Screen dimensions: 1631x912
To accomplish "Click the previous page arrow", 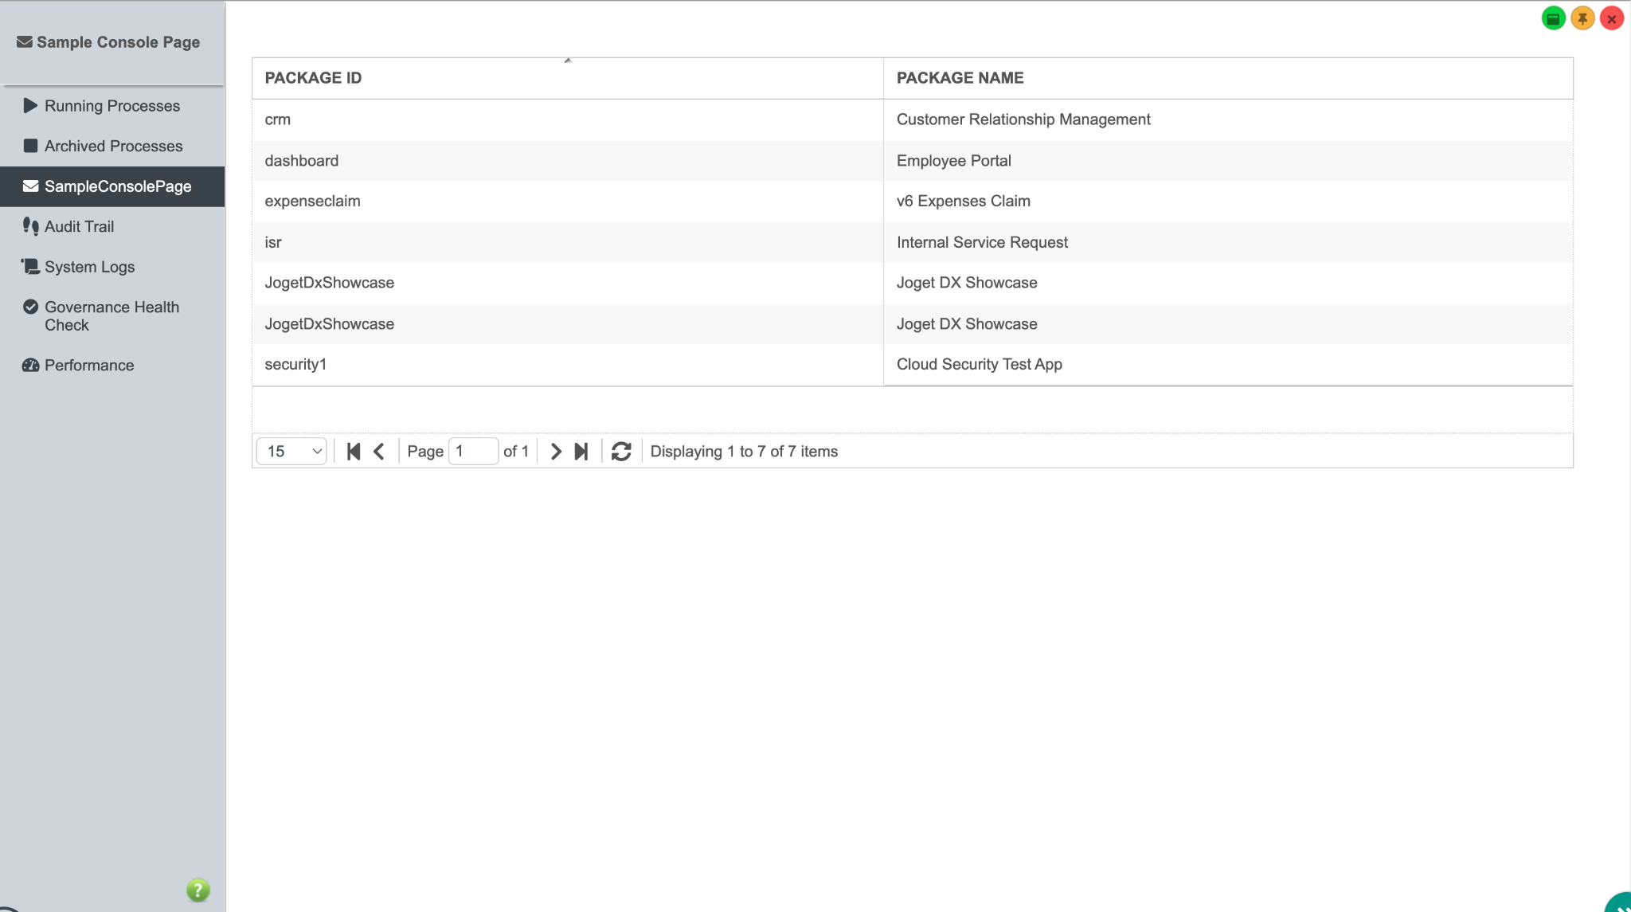I will (379, 452).
